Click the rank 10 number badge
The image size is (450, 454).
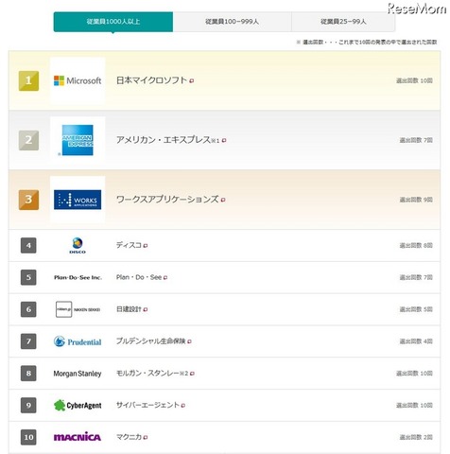(28, 437)
